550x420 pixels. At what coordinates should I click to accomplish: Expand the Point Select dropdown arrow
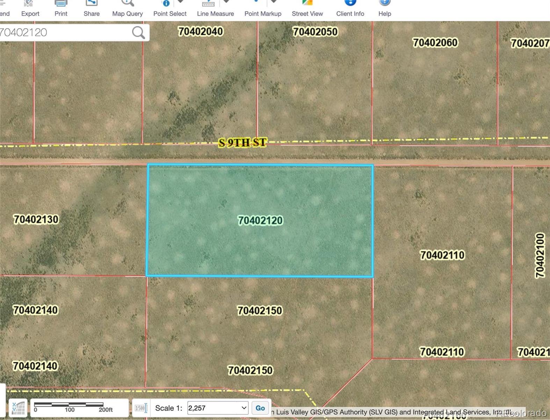[181, 2]
